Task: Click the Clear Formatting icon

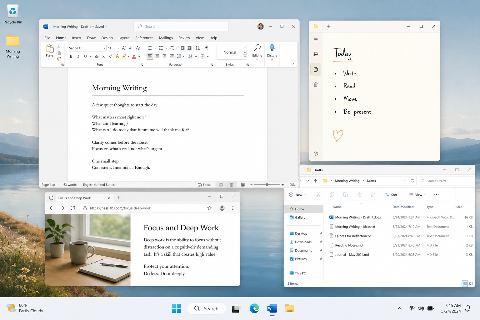Action: click(x=138, y=48)
